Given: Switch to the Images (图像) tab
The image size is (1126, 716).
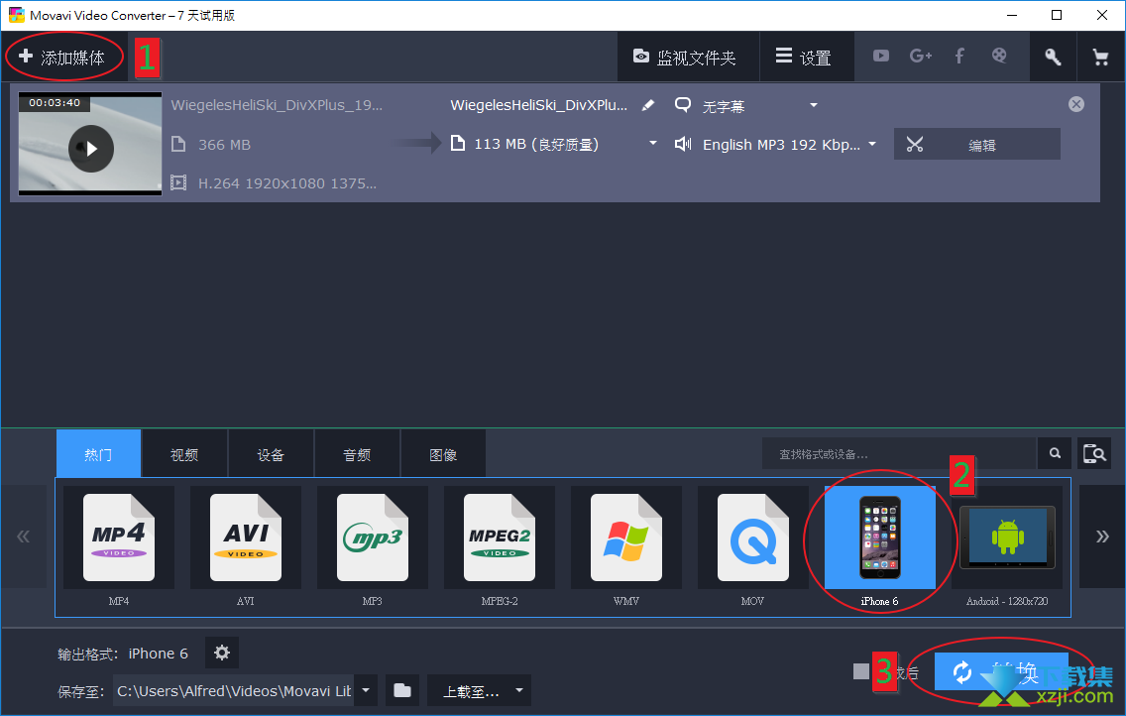Looking at the screenshot, I should point(443,454).
